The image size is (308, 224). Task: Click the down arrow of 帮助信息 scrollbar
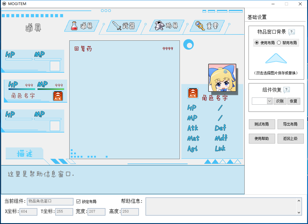(x=299, y=212)
